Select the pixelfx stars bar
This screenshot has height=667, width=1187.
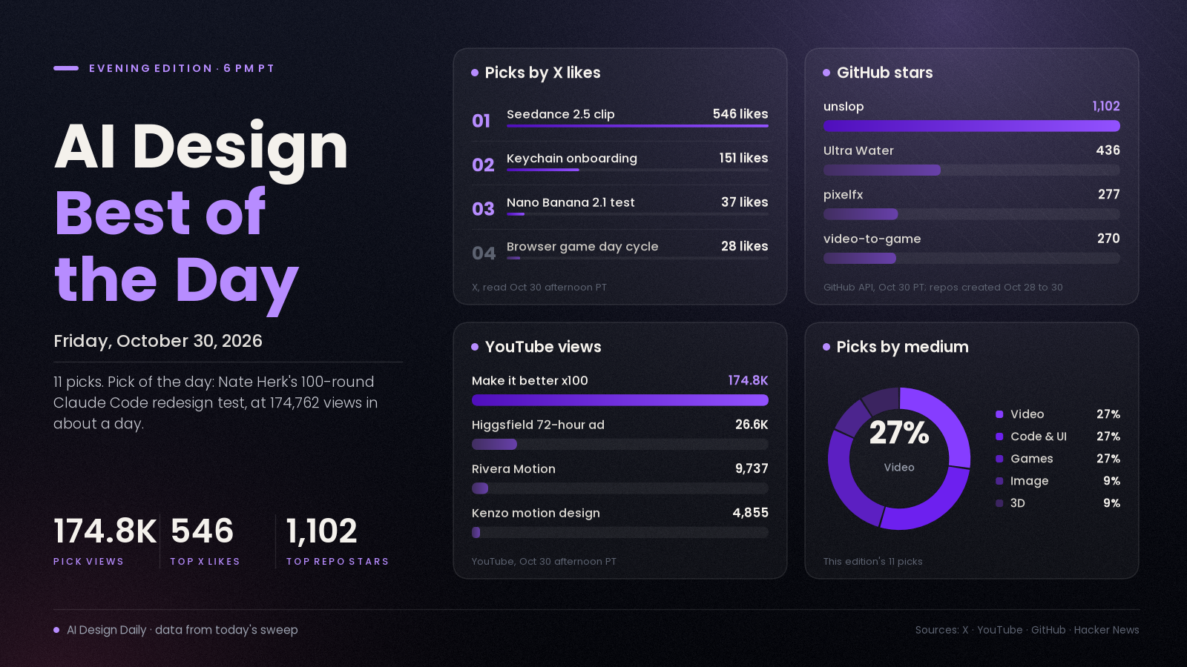[972, 214]
